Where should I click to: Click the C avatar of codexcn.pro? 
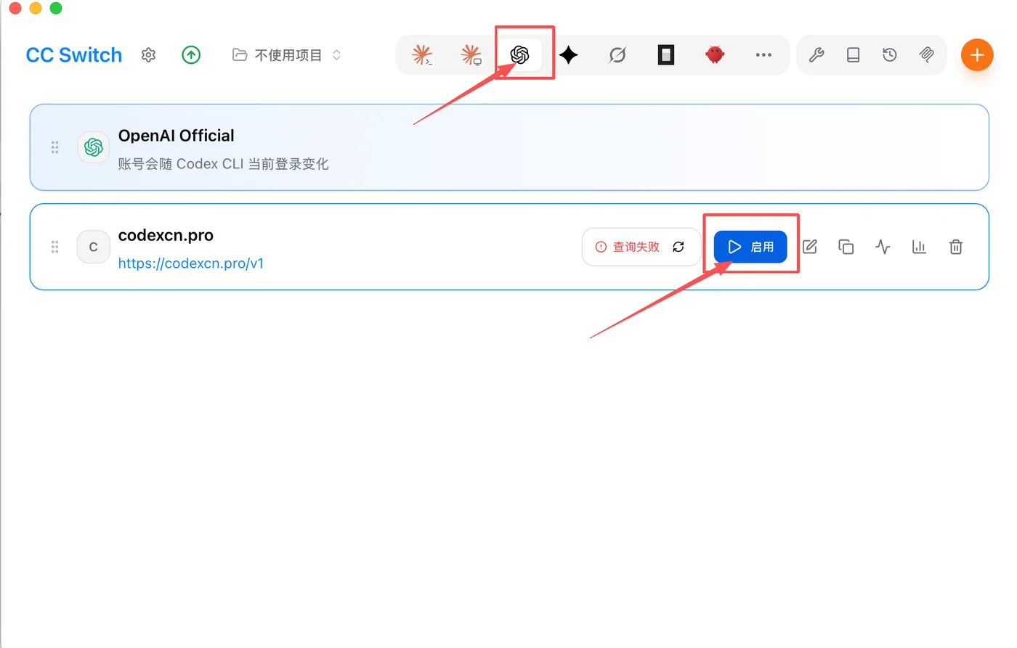94,247
